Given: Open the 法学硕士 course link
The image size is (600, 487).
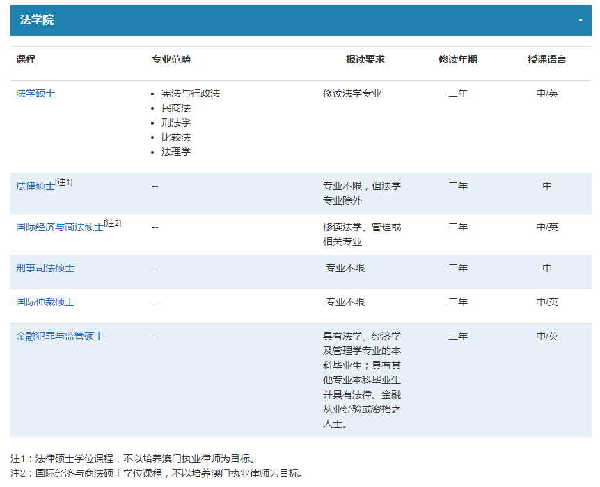Looking at the screenshot, I should click(35, 93).
